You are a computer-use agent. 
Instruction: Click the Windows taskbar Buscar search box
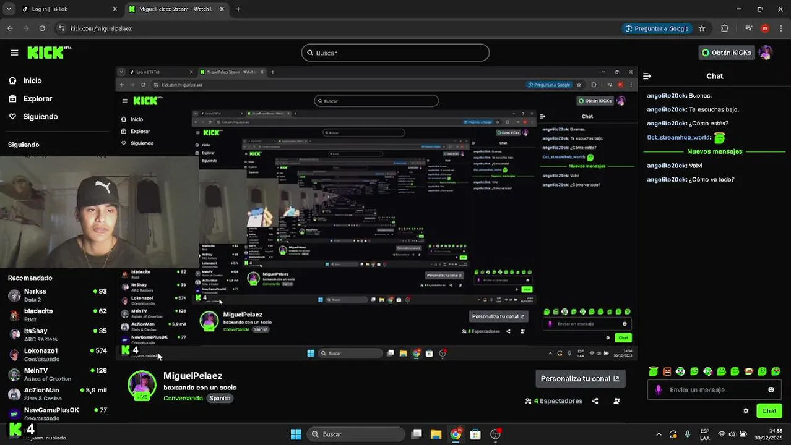pos(356,434)
